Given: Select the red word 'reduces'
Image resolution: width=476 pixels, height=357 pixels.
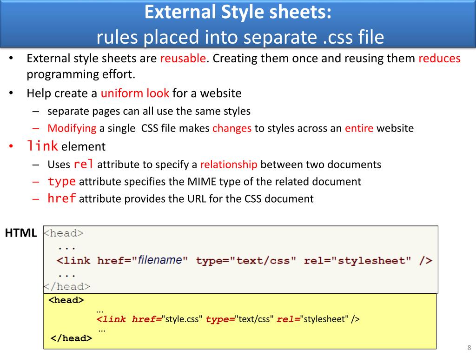Looking at the screenshot, I should click(x=439, y=58).
